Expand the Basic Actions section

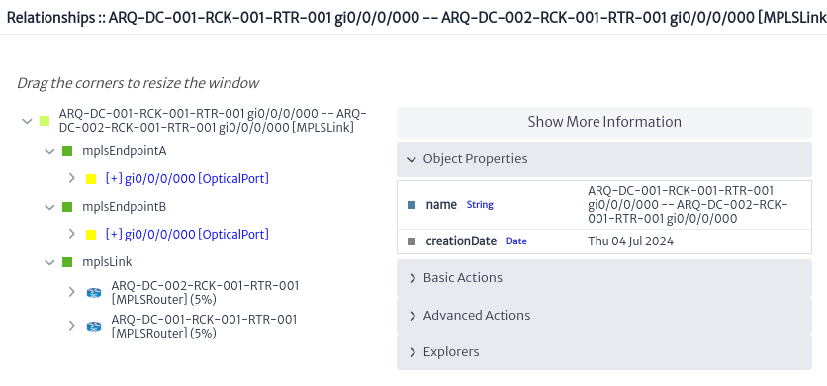point(604,278)
